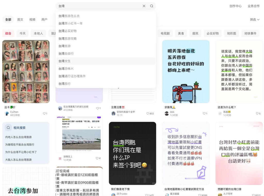The width and height of the screenshot is (264, 196).
Task: Click the heart on '求推荐' post by jkkk
Action: [x=204, y=114]
